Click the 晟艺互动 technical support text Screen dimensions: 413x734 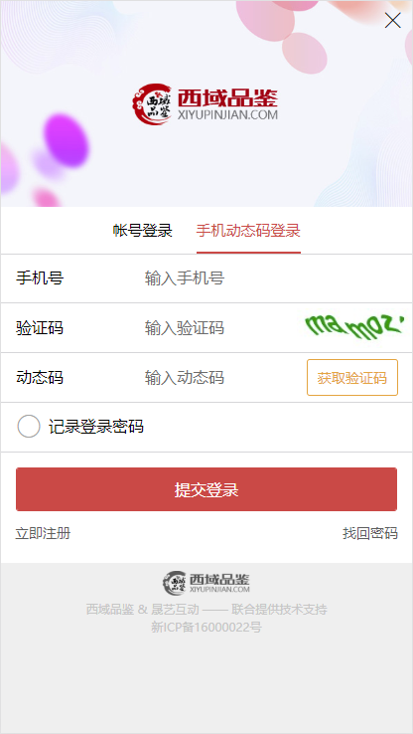click(x=176, y=610)
